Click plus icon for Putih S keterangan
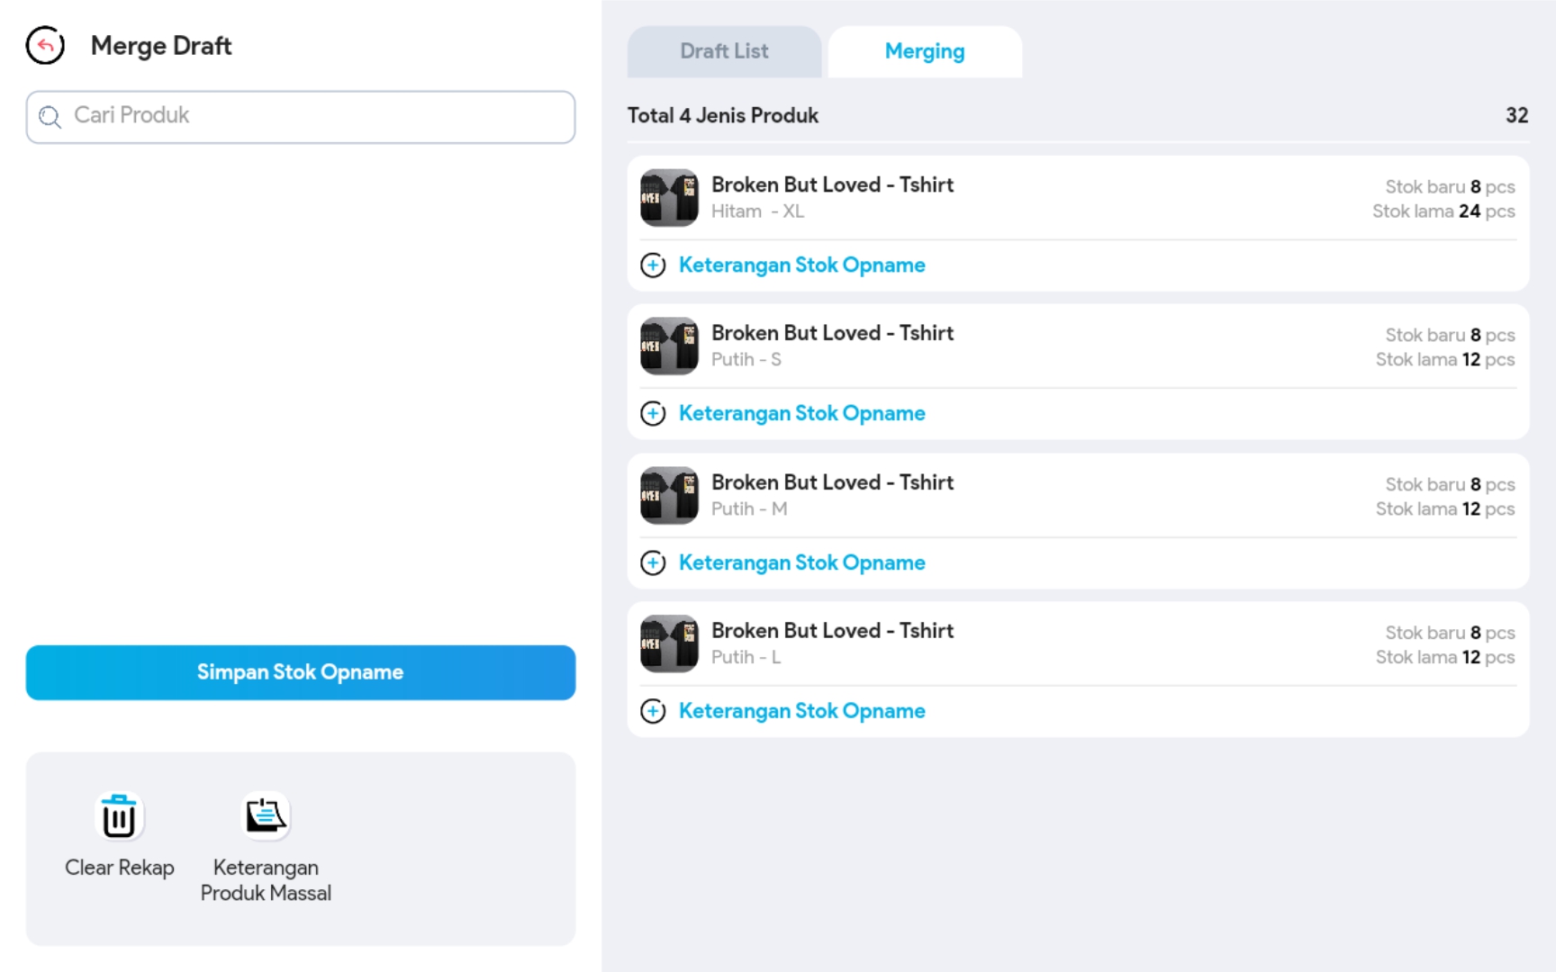This screenshot has height=972, width=1556. click(x=653, y=414)
